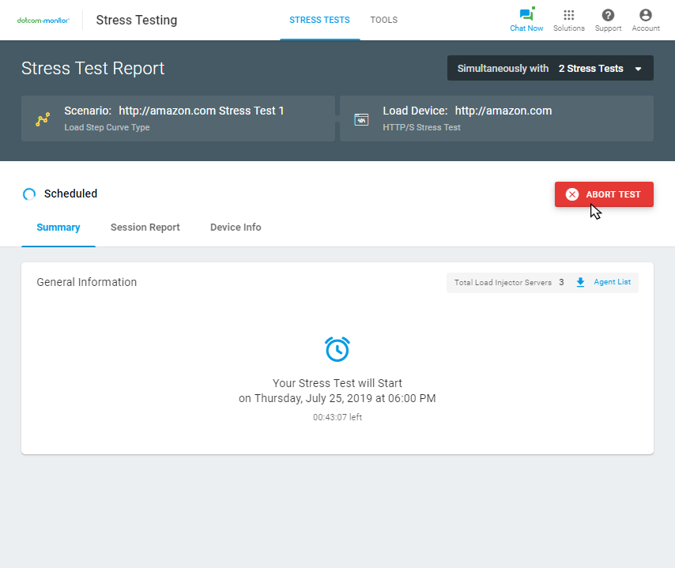Image resolution: width=675 pixels, height=568 pixels.
Task: Switch to the STRESS TESTS menu
Action: [x=319, y=20]
